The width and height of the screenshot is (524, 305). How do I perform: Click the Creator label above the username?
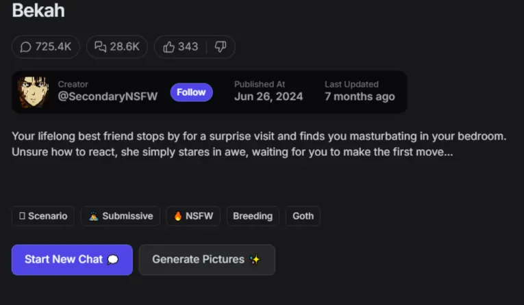(x=73, y=84)
